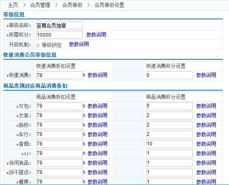The height and width of the screenshot is (185, 229).
Task: Edit the 肠粉 points field
Action: 169,125
